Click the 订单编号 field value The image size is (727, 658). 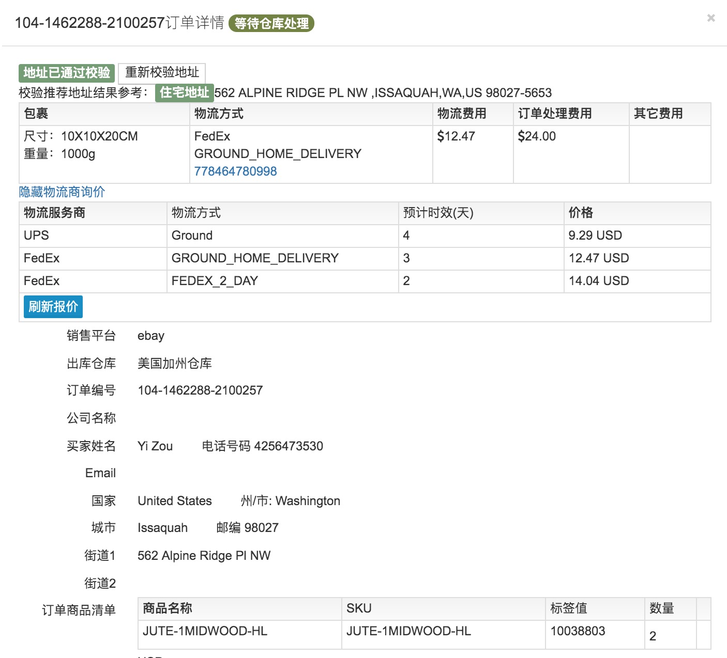tap(200, 390)
